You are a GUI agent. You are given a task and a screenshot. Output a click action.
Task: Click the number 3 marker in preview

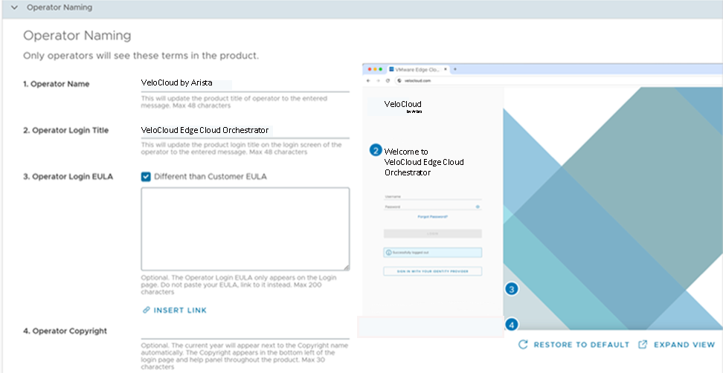point(511,289)
